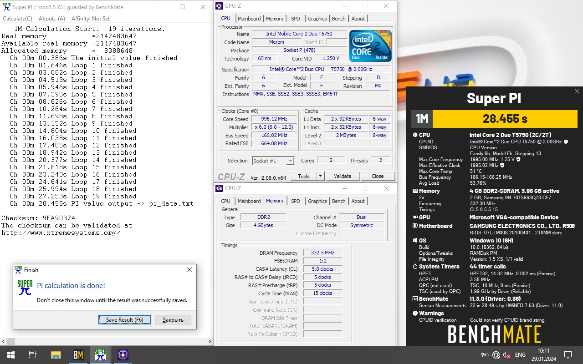The width and height of the screenshot is (583, 364).
Task: Open Bench tab in lower CPU-Z window
Action: click(x=339, y=201)
